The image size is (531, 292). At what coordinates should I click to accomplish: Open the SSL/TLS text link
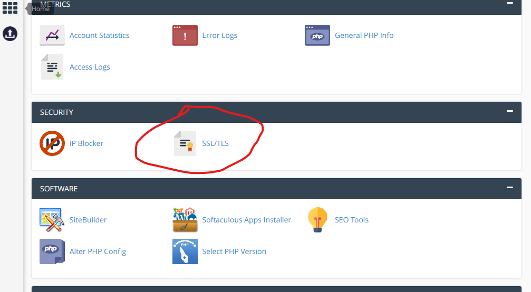point(215,143)
